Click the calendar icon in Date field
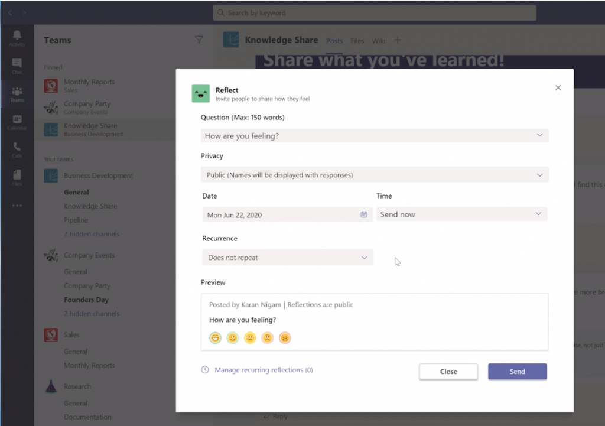The width and height of the screenshot is (605, 426). point(364,214)
